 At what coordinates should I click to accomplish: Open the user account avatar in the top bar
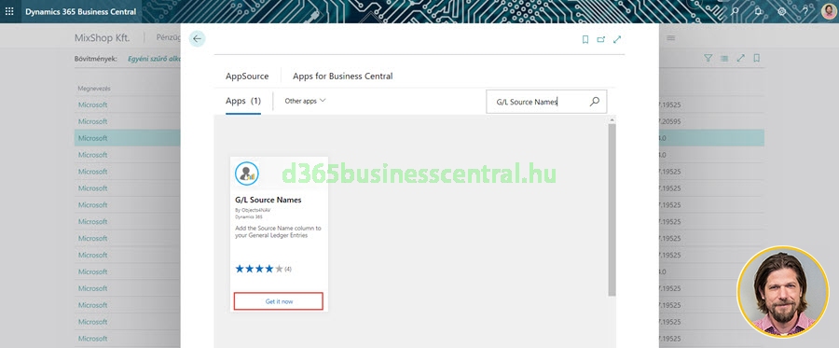829,11
